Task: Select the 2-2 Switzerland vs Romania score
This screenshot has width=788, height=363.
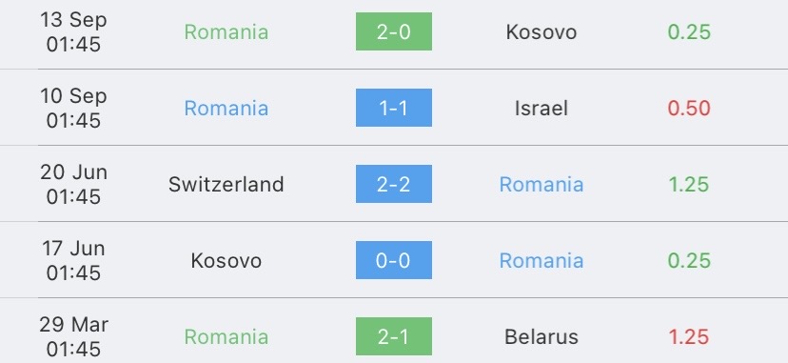Action: tap(393, 184)
